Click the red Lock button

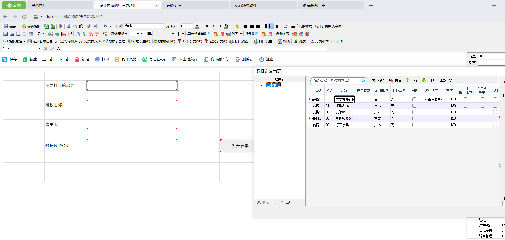82,59
